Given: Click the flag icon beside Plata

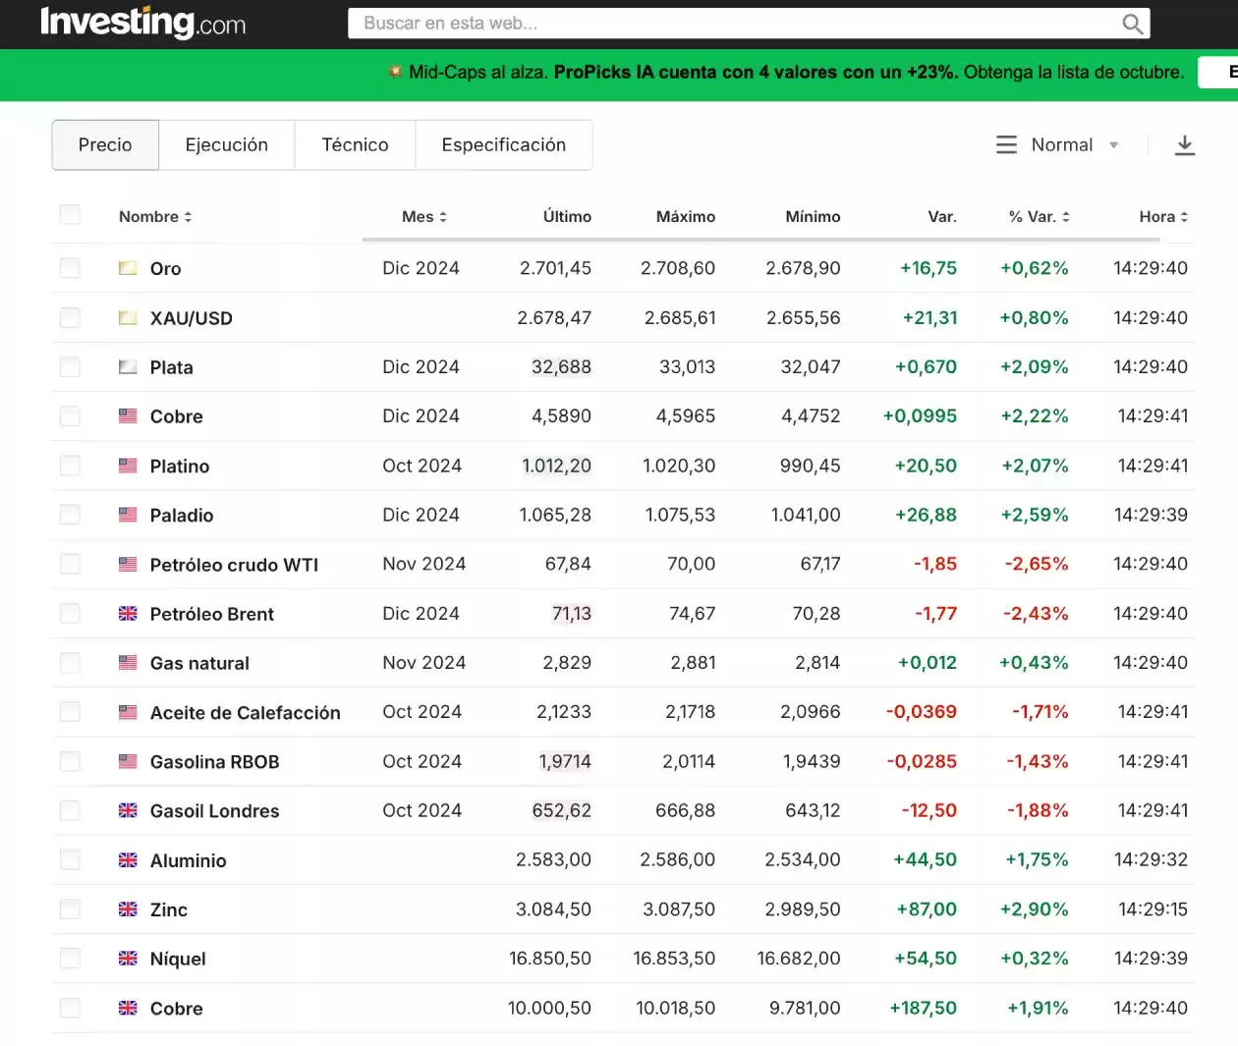Looking at the screenshot, I should click(128, 367).
